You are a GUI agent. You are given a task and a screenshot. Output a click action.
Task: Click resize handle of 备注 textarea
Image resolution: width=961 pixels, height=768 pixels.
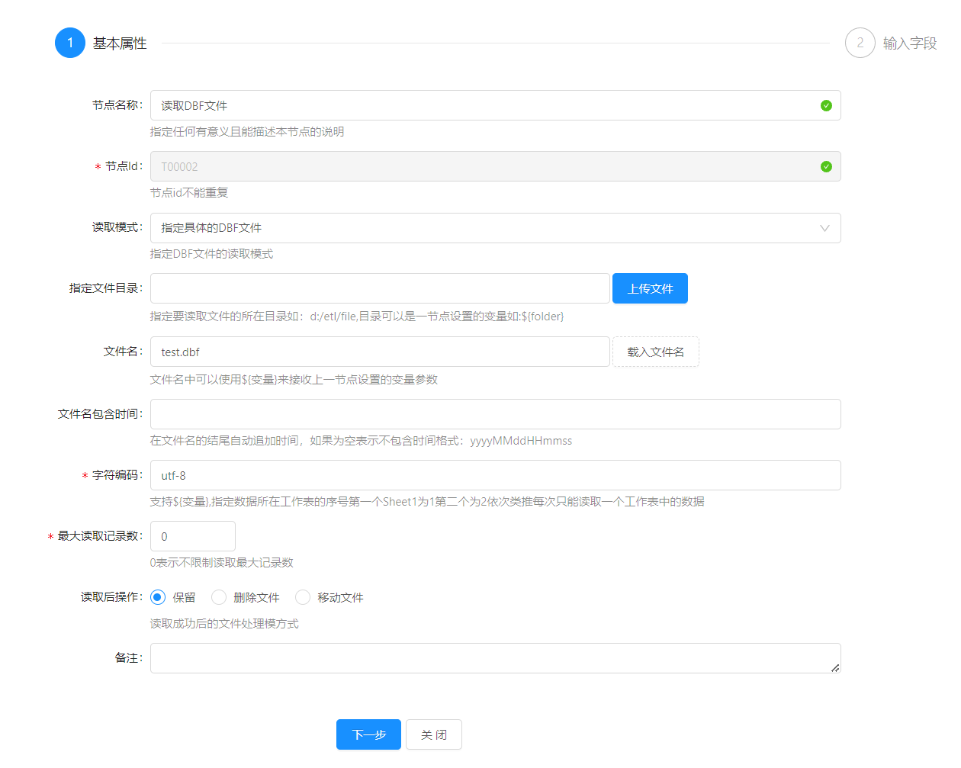click(835, 667)
